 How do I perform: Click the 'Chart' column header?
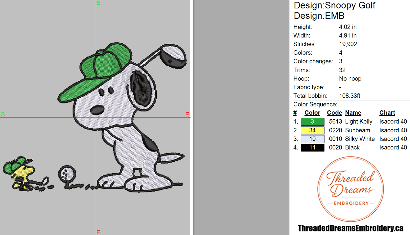387,113
